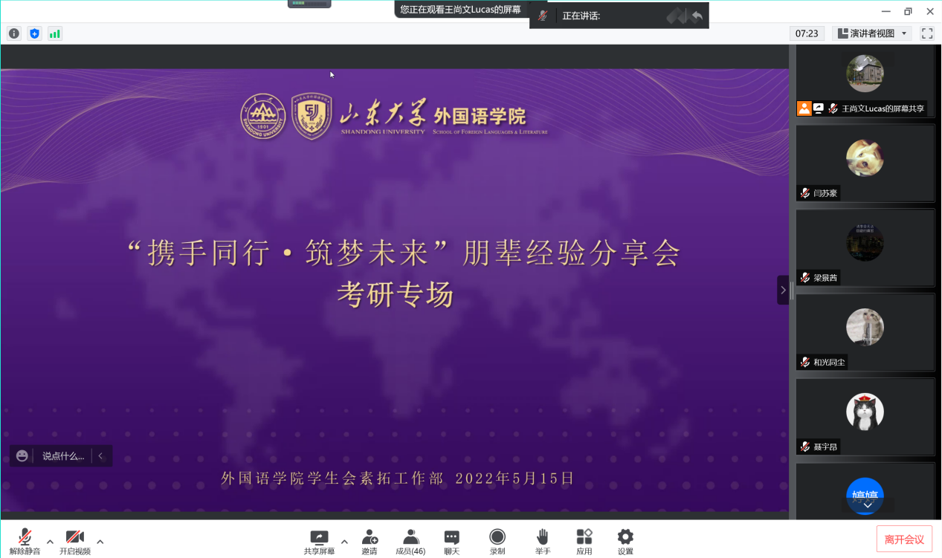This screenshot has height=558, width=942.
Task: Click the 说点什么... chat input
Action: (x=63, y=456)
